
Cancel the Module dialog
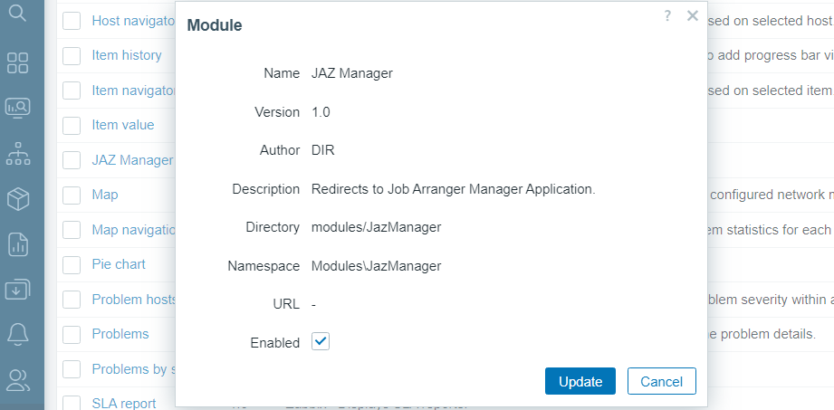pos(661,381)
